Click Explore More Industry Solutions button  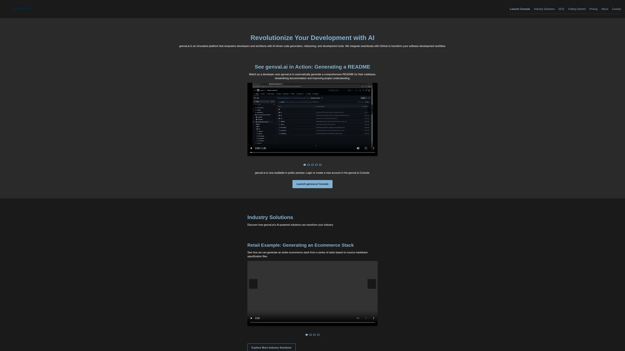click(271, 347)
